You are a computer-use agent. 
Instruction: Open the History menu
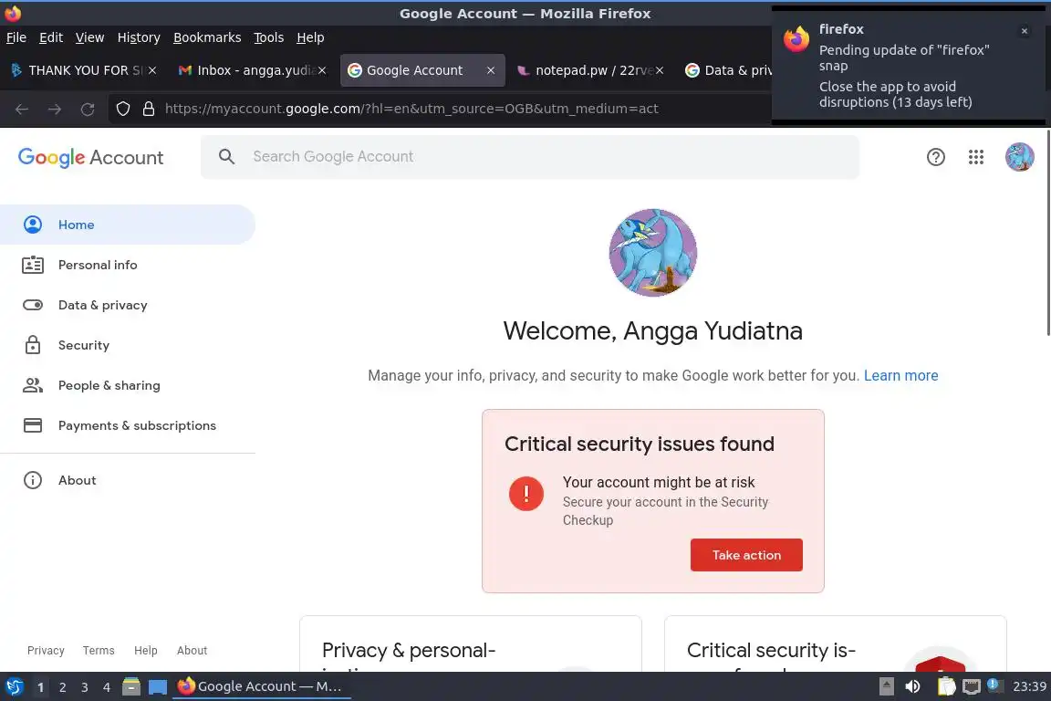[x=139, y=37]
